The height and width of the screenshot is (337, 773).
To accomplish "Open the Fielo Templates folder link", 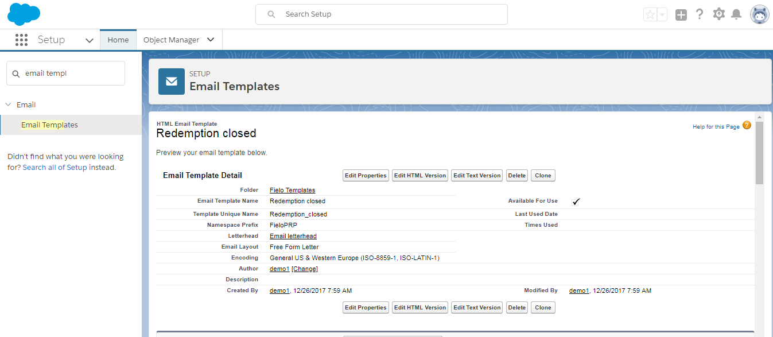I will coord(292,190).
